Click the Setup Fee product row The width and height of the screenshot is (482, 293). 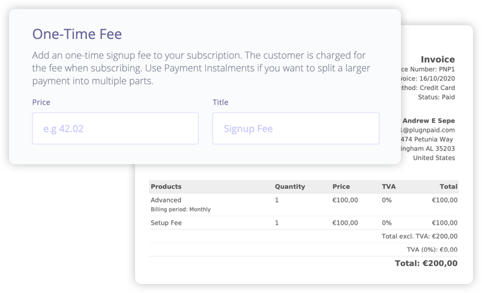[166, 223]
